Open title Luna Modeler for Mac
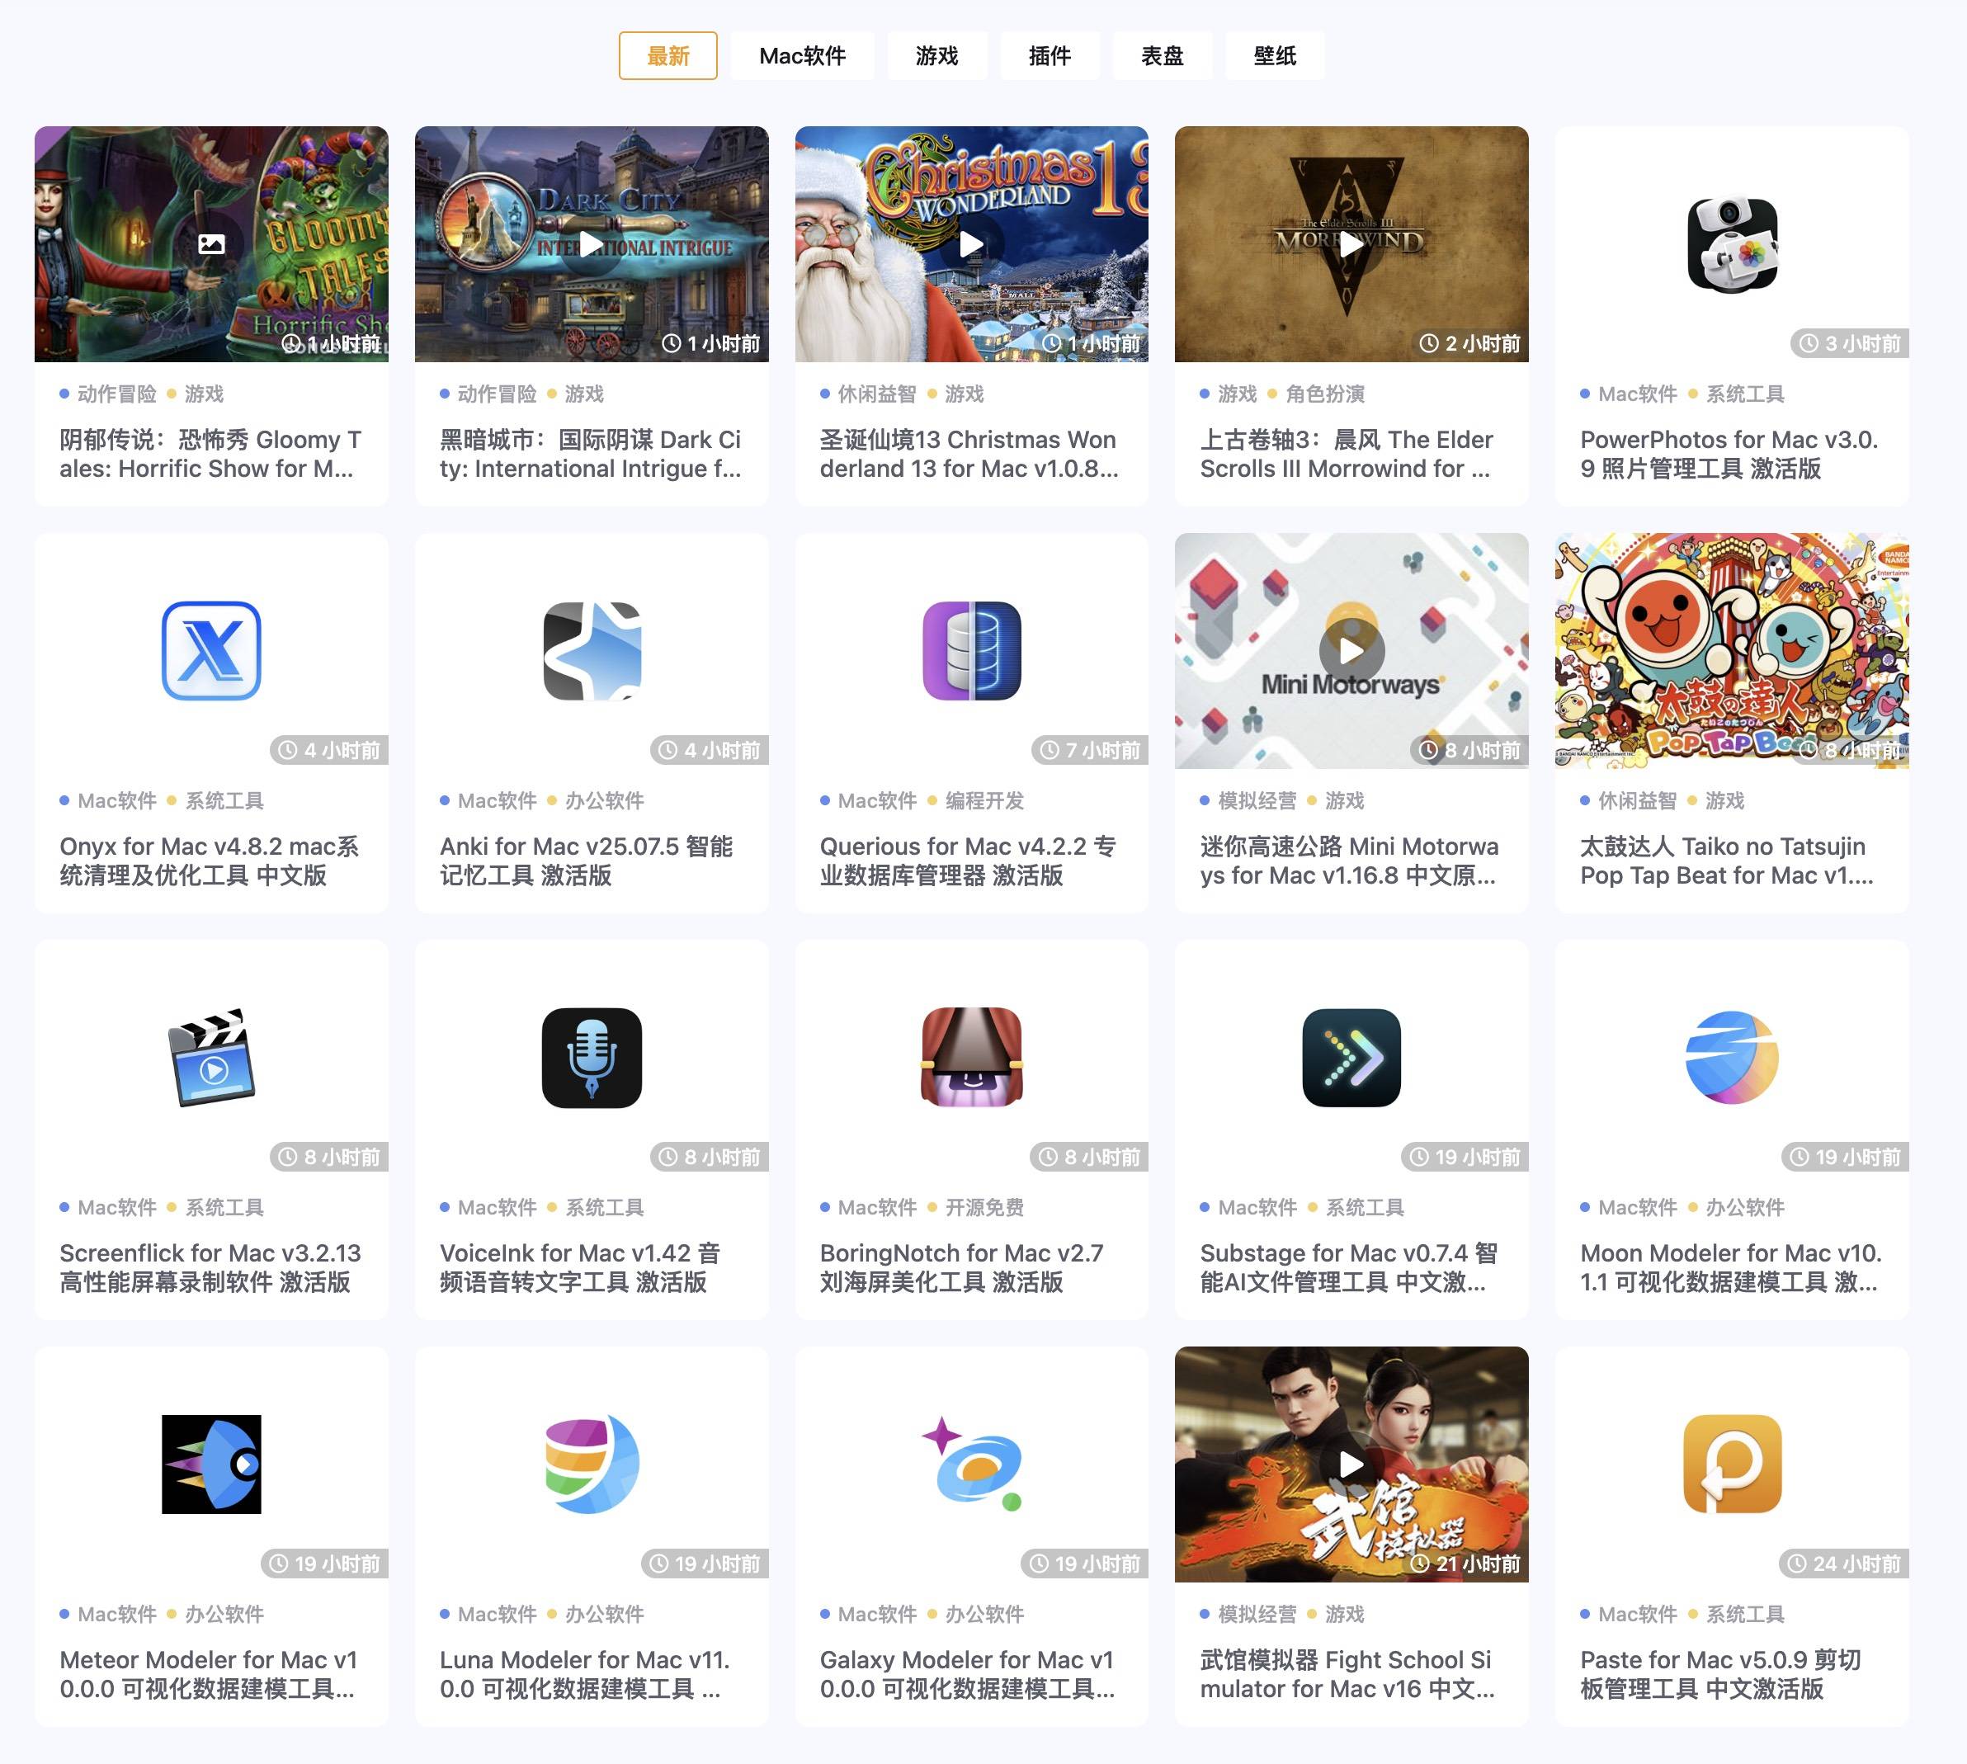Screen dimensions: 1967x1764 click(585, 1674)
